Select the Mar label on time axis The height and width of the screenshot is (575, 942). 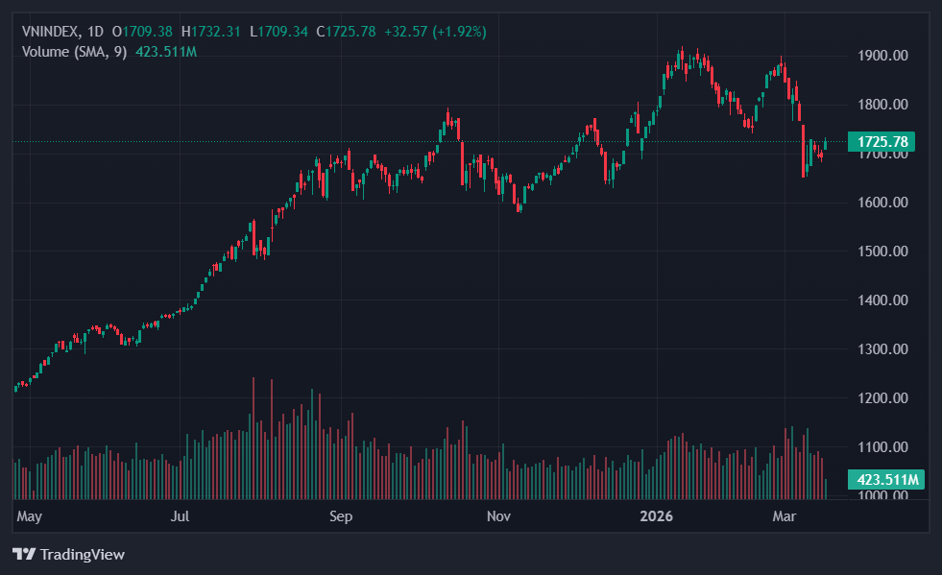pyautogui.click(x=785, y=517)
